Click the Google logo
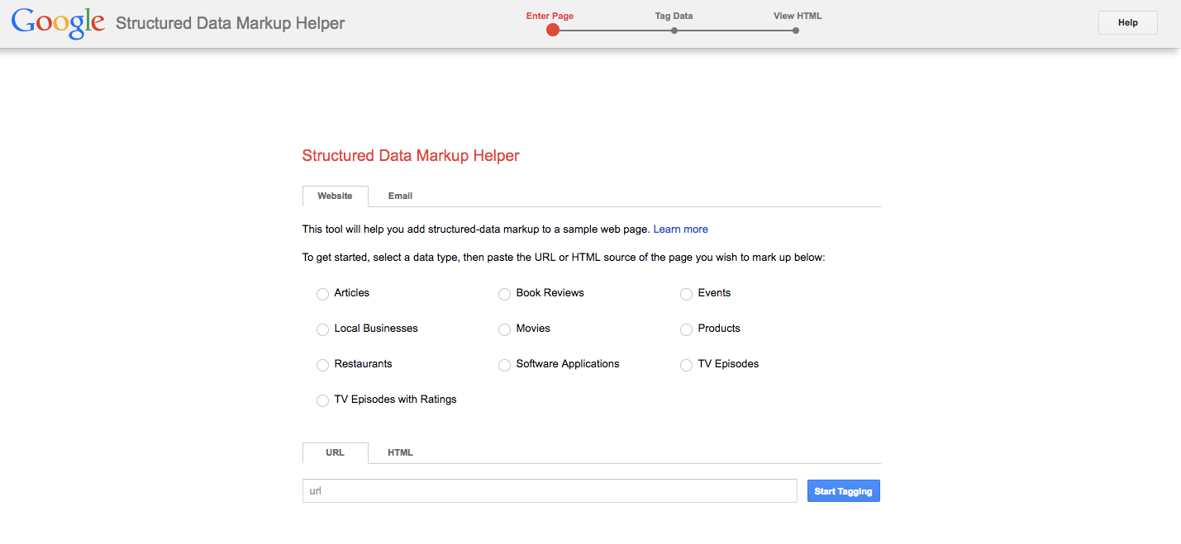The height and width of the screenshot is (544, 1181). [x=56, y=22]
